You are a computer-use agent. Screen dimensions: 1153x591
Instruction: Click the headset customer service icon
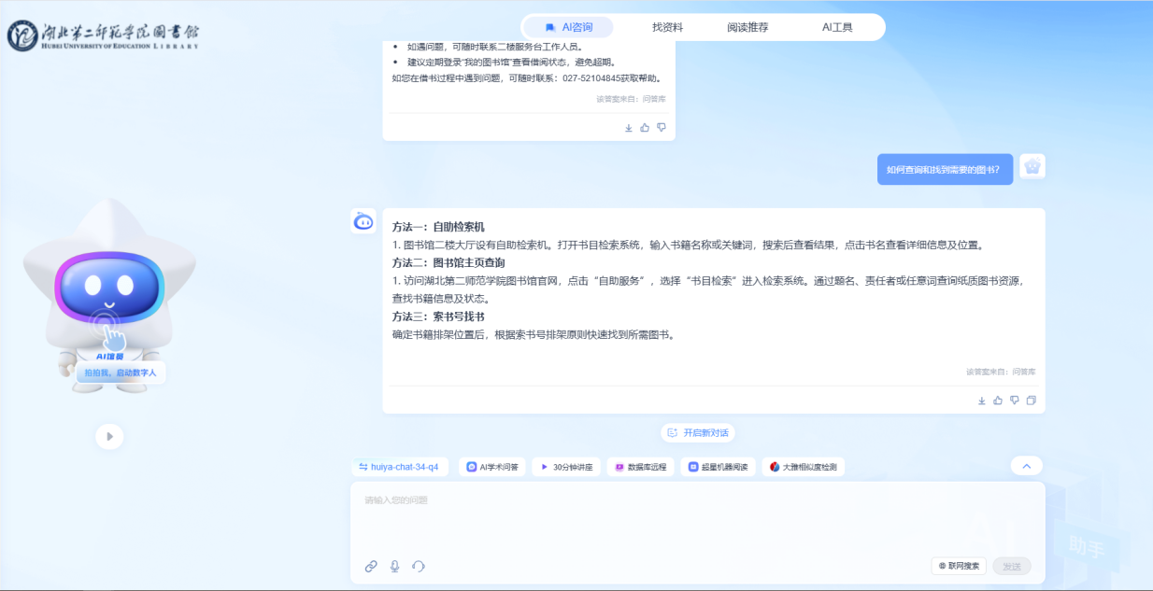click(419, 566)
